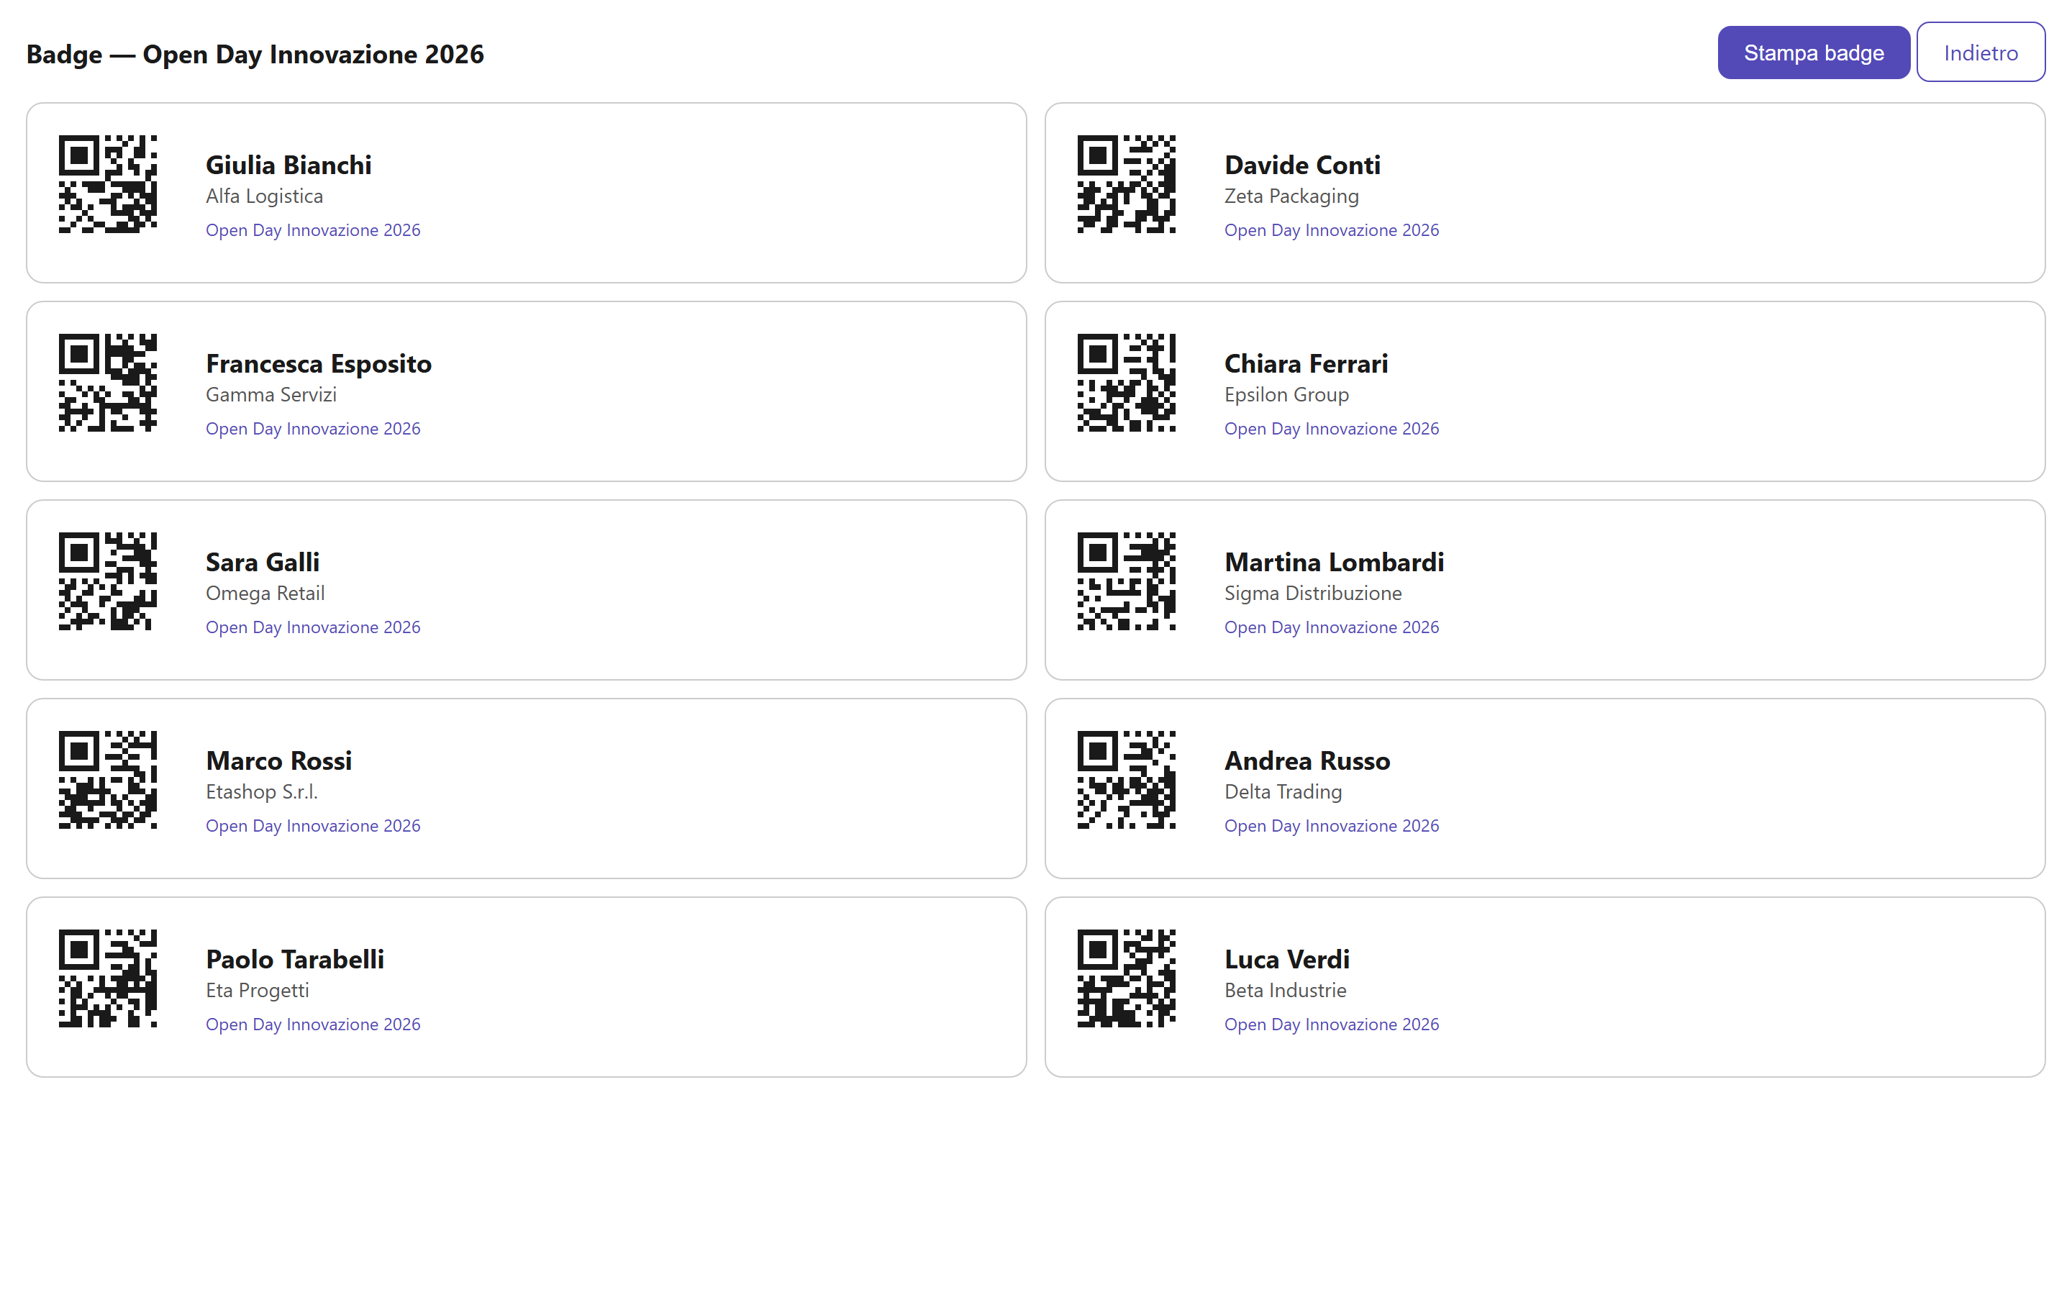
Task: Click the name Marco Rossi
Action: (278, 760)
